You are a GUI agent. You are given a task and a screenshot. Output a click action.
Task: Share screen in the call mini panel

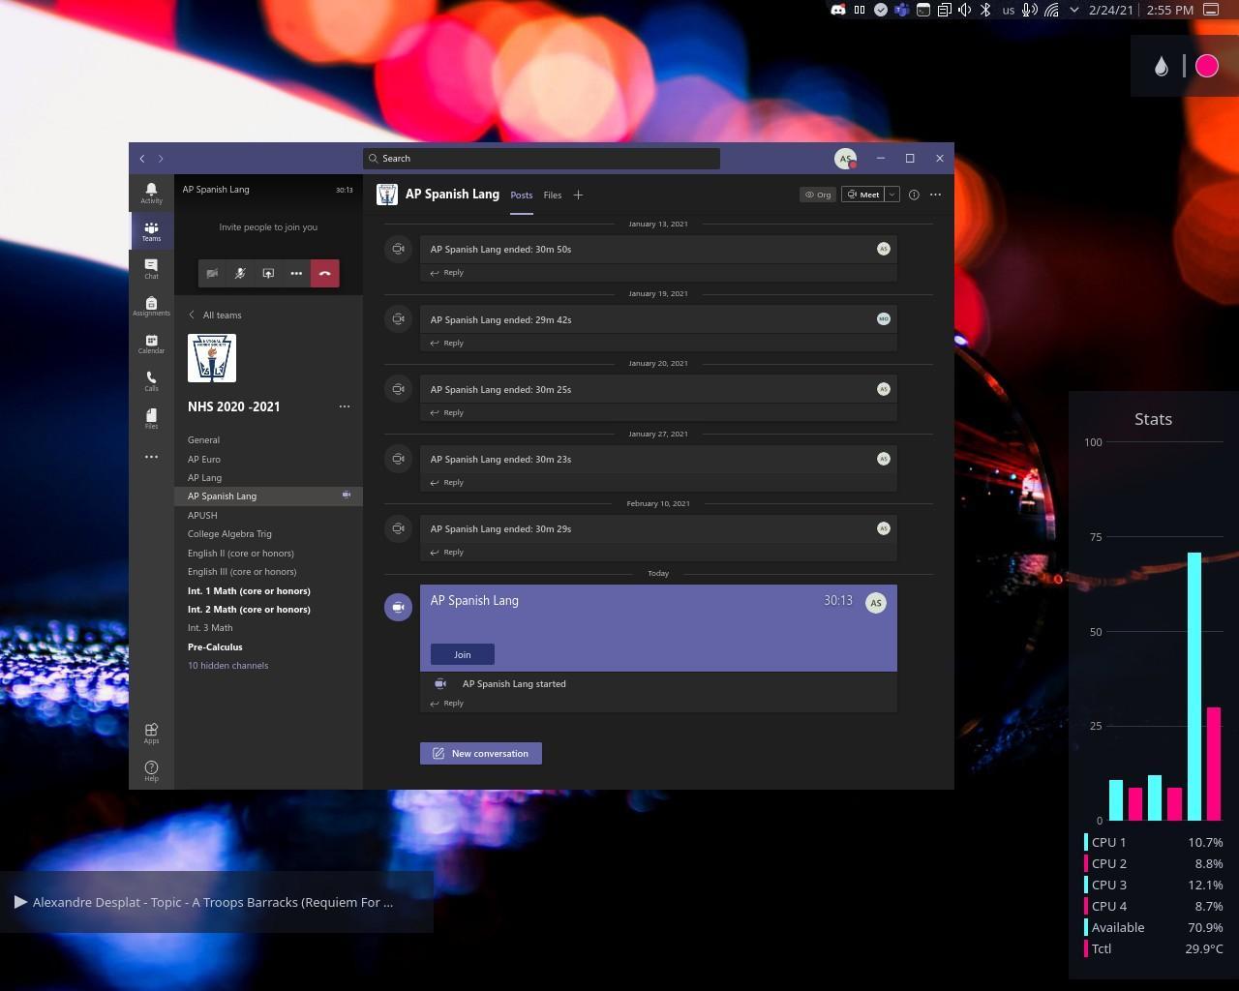268,273
